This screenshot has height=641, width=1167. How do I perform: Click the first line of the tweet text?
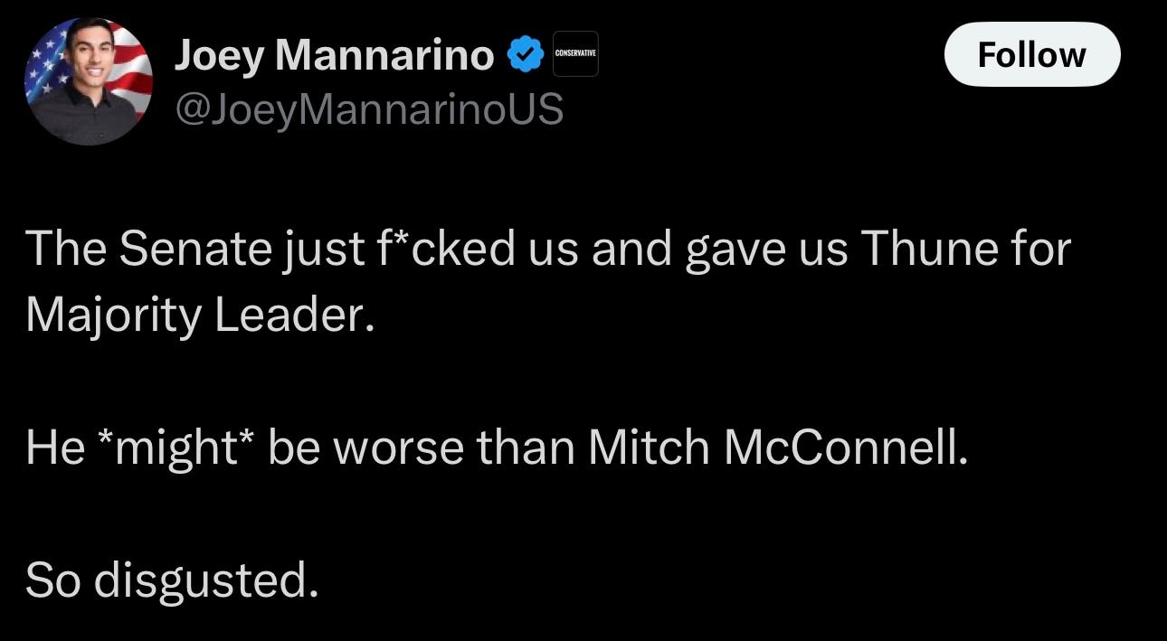[543, 247]
